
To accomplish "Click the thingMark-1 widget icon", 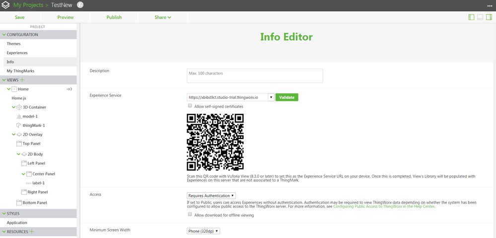I will pyautogui.click(x=19, y=125).
